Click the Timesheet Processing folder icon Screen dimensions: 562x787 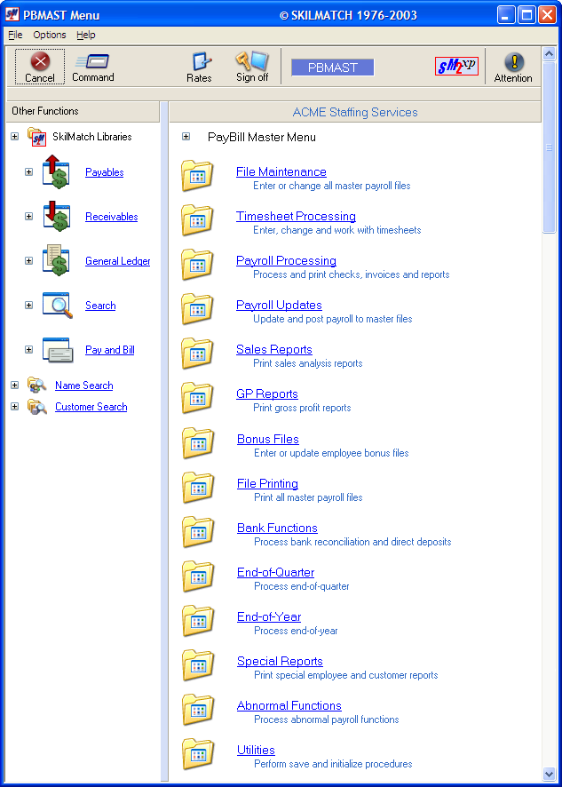point(197,220)
